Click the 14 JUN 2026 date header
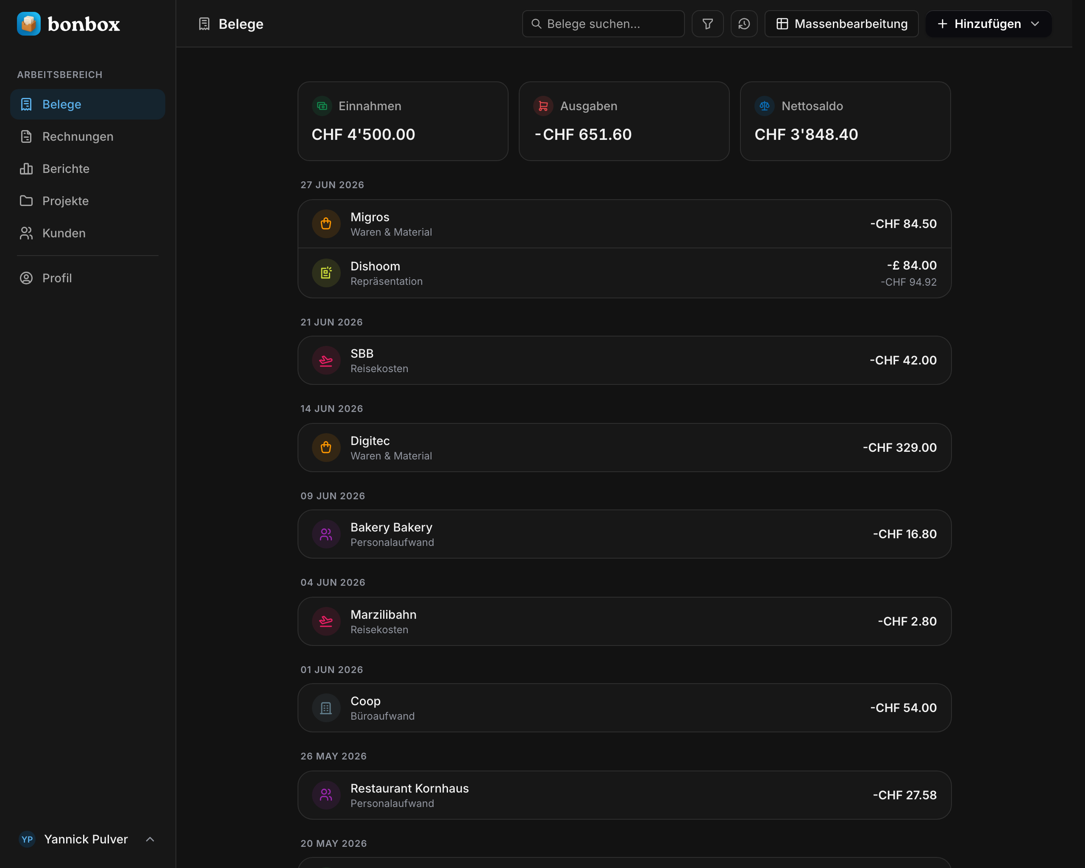 [331, 409]
